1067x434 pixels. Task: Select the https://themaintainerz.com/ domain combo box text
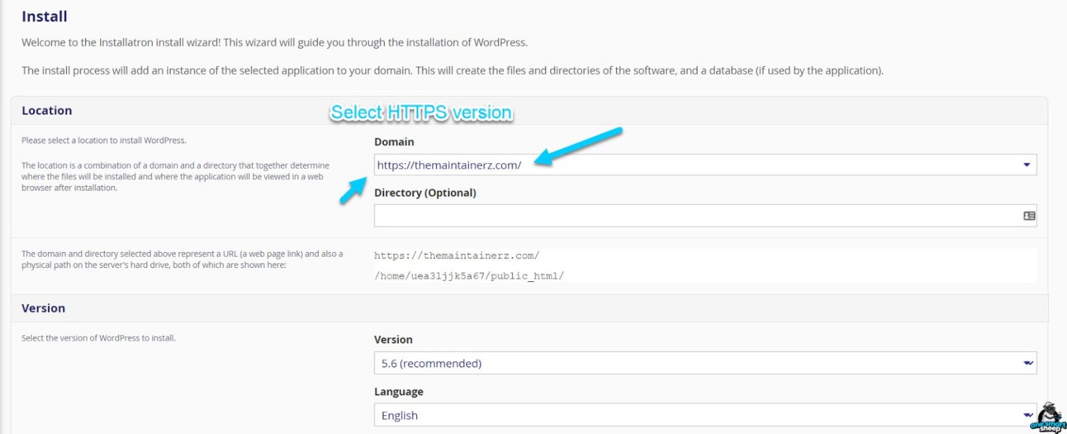[449, 165]
